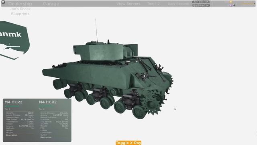This screenshot has width=257, height=145.
Task: Click the right M4 HCR2 turret title
Action: click(48, 102)
